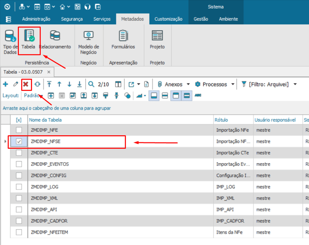Uncheck the ZMDIMP_NFSE row checkbox
Image resolution: width=309 pixels, height=245 pixels.
[19, 142]
